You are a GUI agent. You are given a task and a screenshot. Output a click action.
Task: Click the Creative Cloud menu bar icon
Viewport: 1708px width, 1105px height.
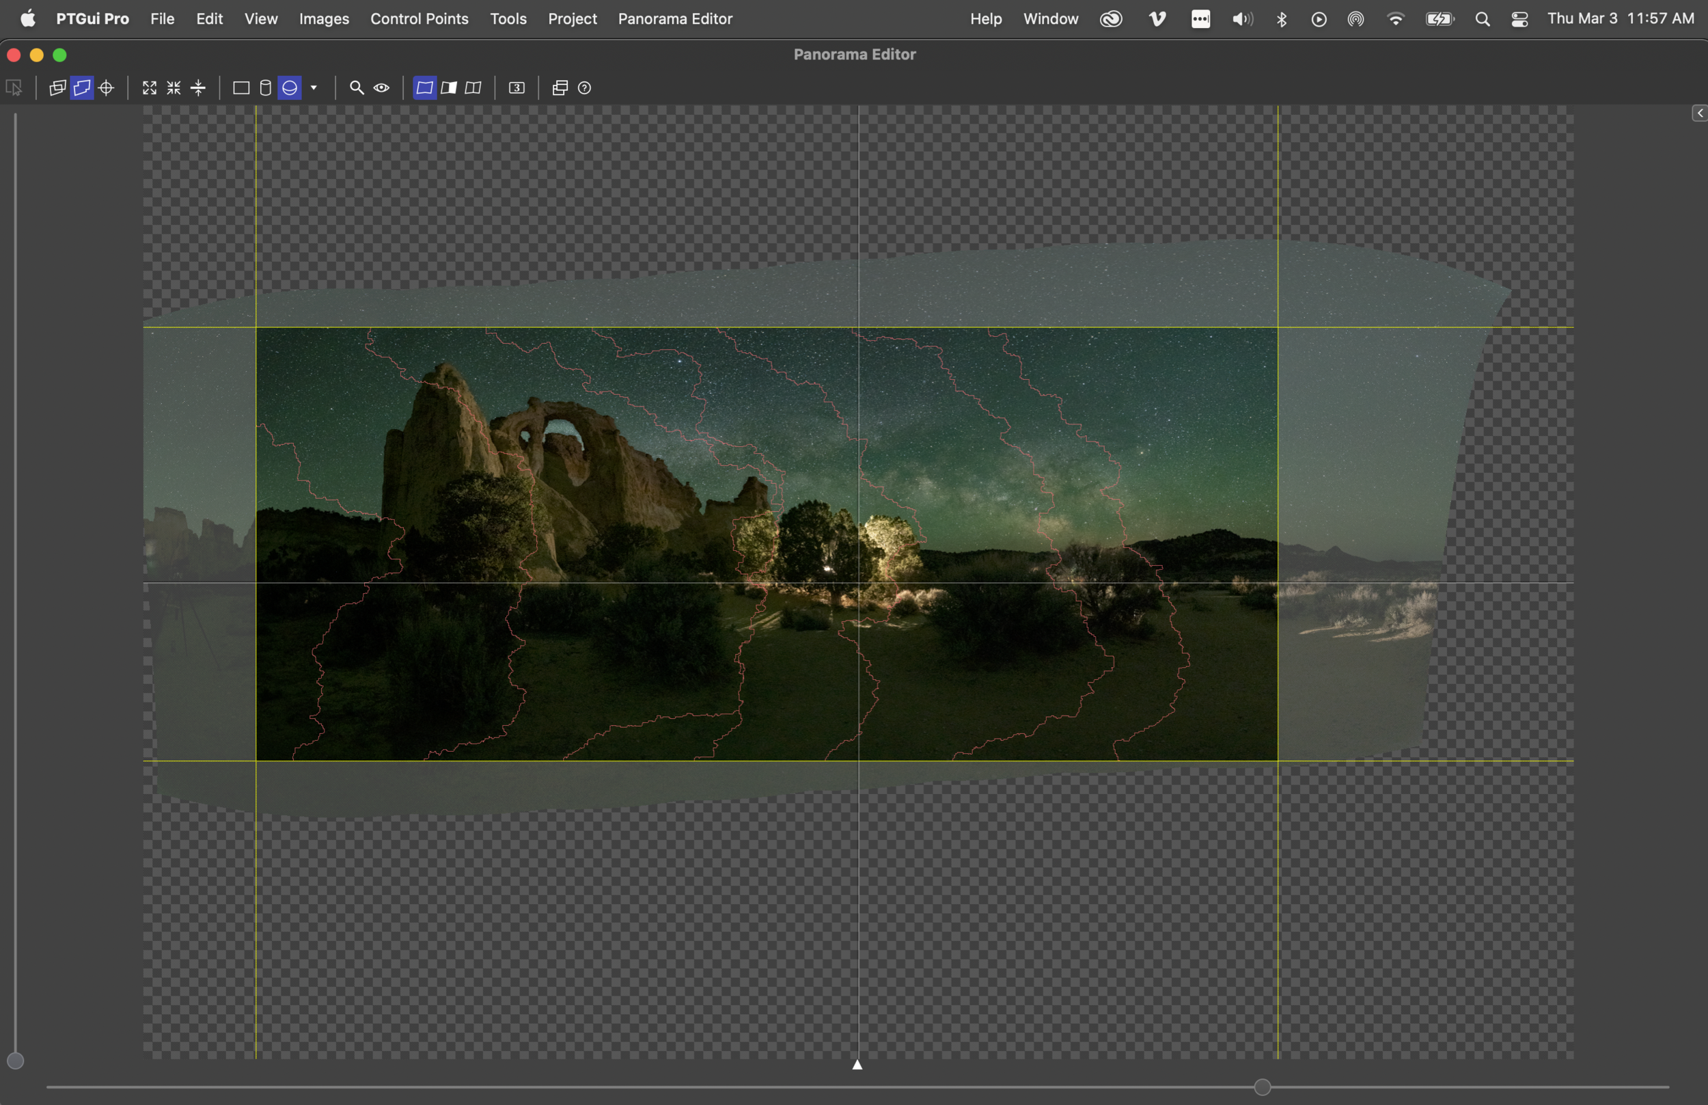pos(1111,18)
